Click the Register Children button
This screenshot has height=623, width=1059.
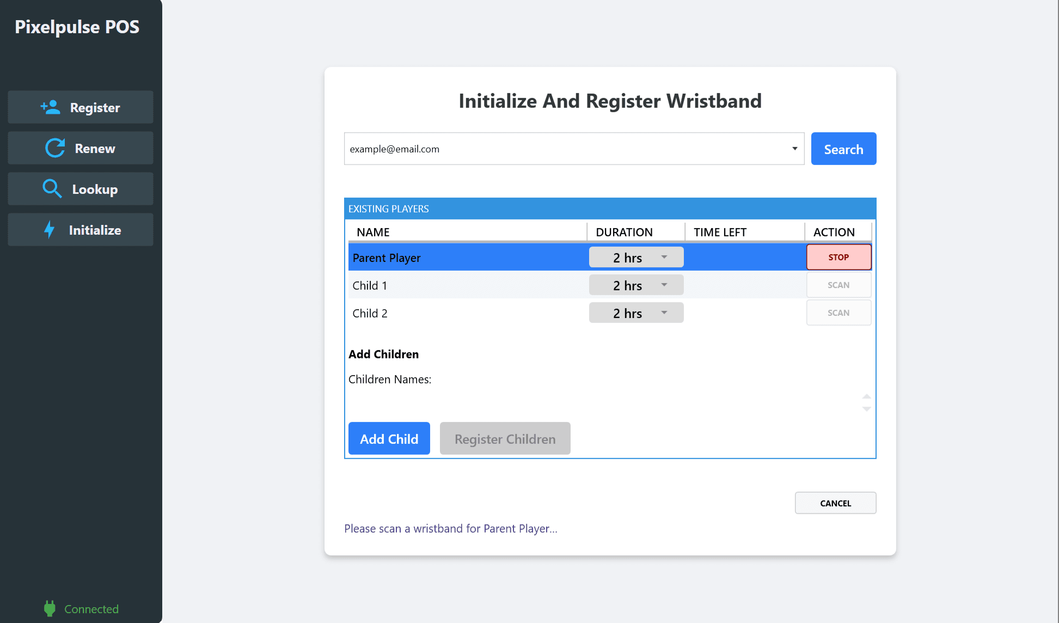coord(504,438)
